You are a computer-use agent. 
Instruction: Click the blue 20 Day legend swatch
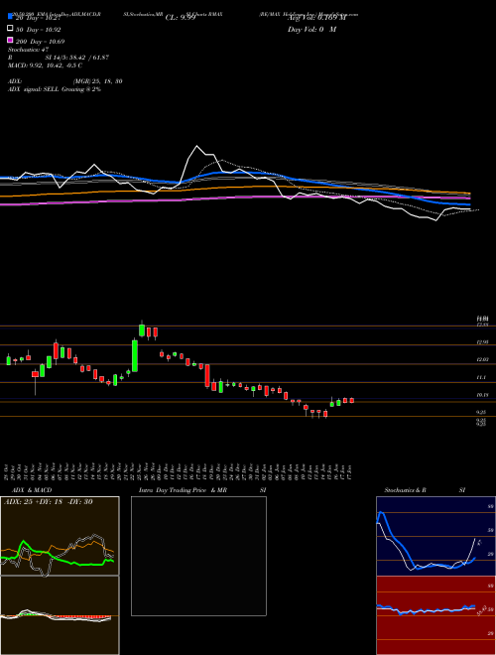pos(10,17)
